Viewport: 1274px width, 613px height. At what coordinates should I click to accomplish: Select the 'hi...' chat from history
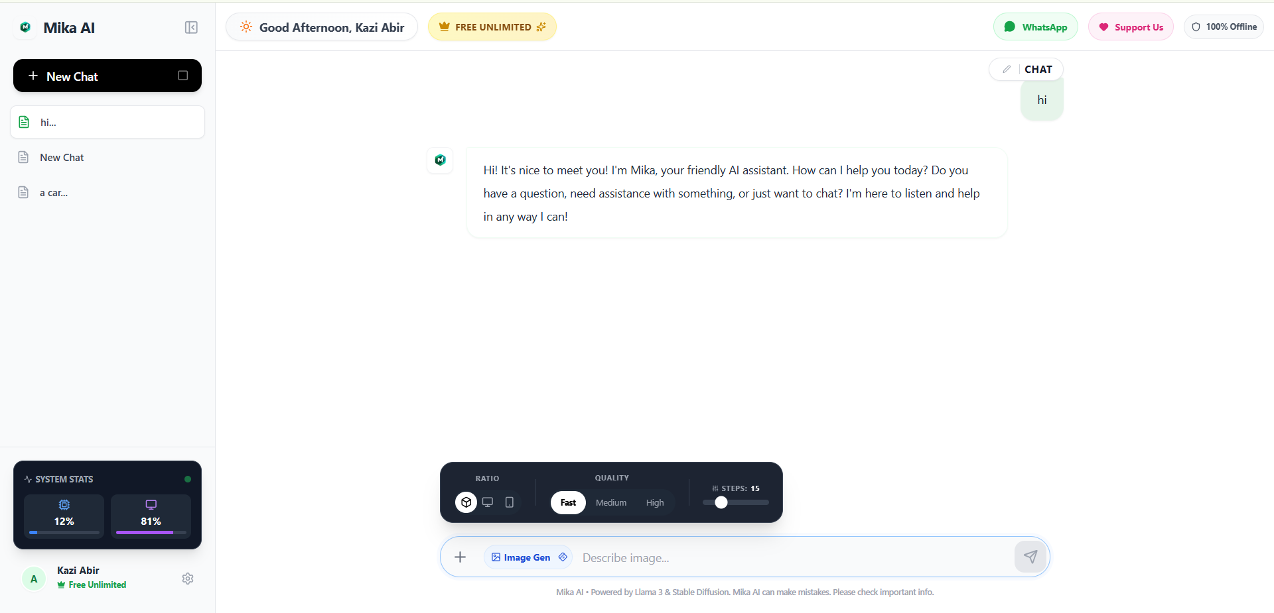pyautogui.click(x=107, y=122)
